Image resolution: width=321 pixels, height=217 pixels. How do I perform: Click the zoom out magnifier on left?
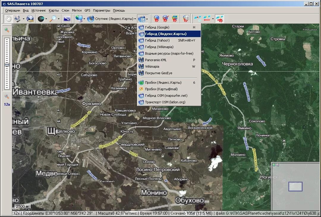7,96
